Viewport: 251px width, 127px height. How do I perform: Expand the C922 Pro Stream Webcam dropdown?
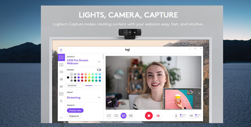(99, 62)
